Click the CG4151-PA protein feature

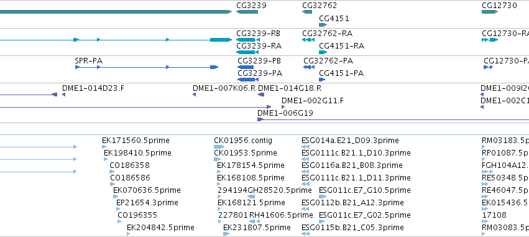tap(322, 80)
